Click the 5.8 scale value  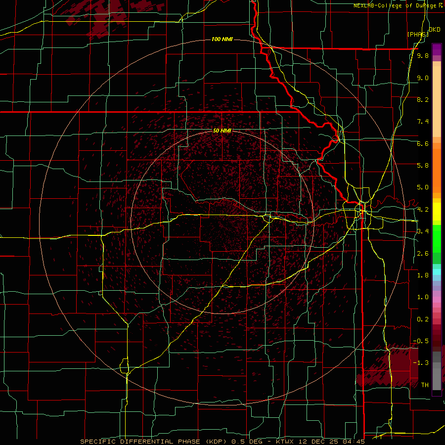click(423, 166)
